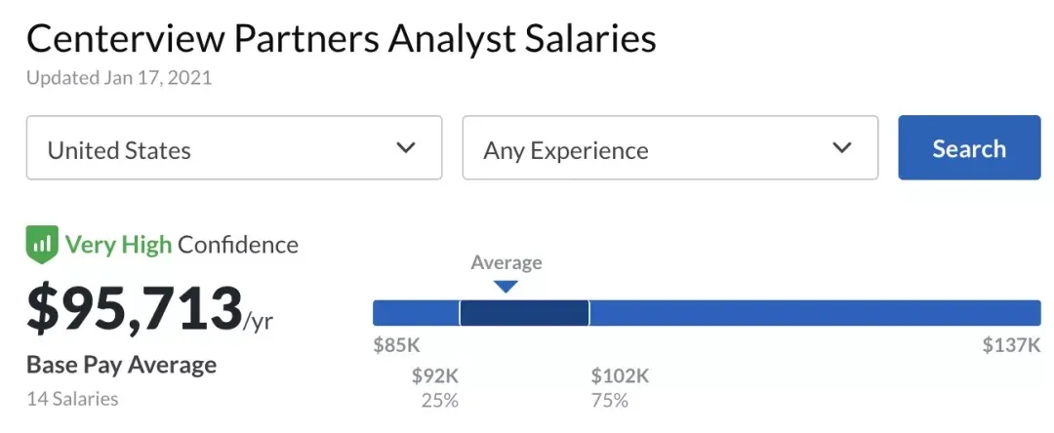The image size is (1054, 433).
Task: Click the blue Average triangle marker
Action: click(x=505, y=286)
